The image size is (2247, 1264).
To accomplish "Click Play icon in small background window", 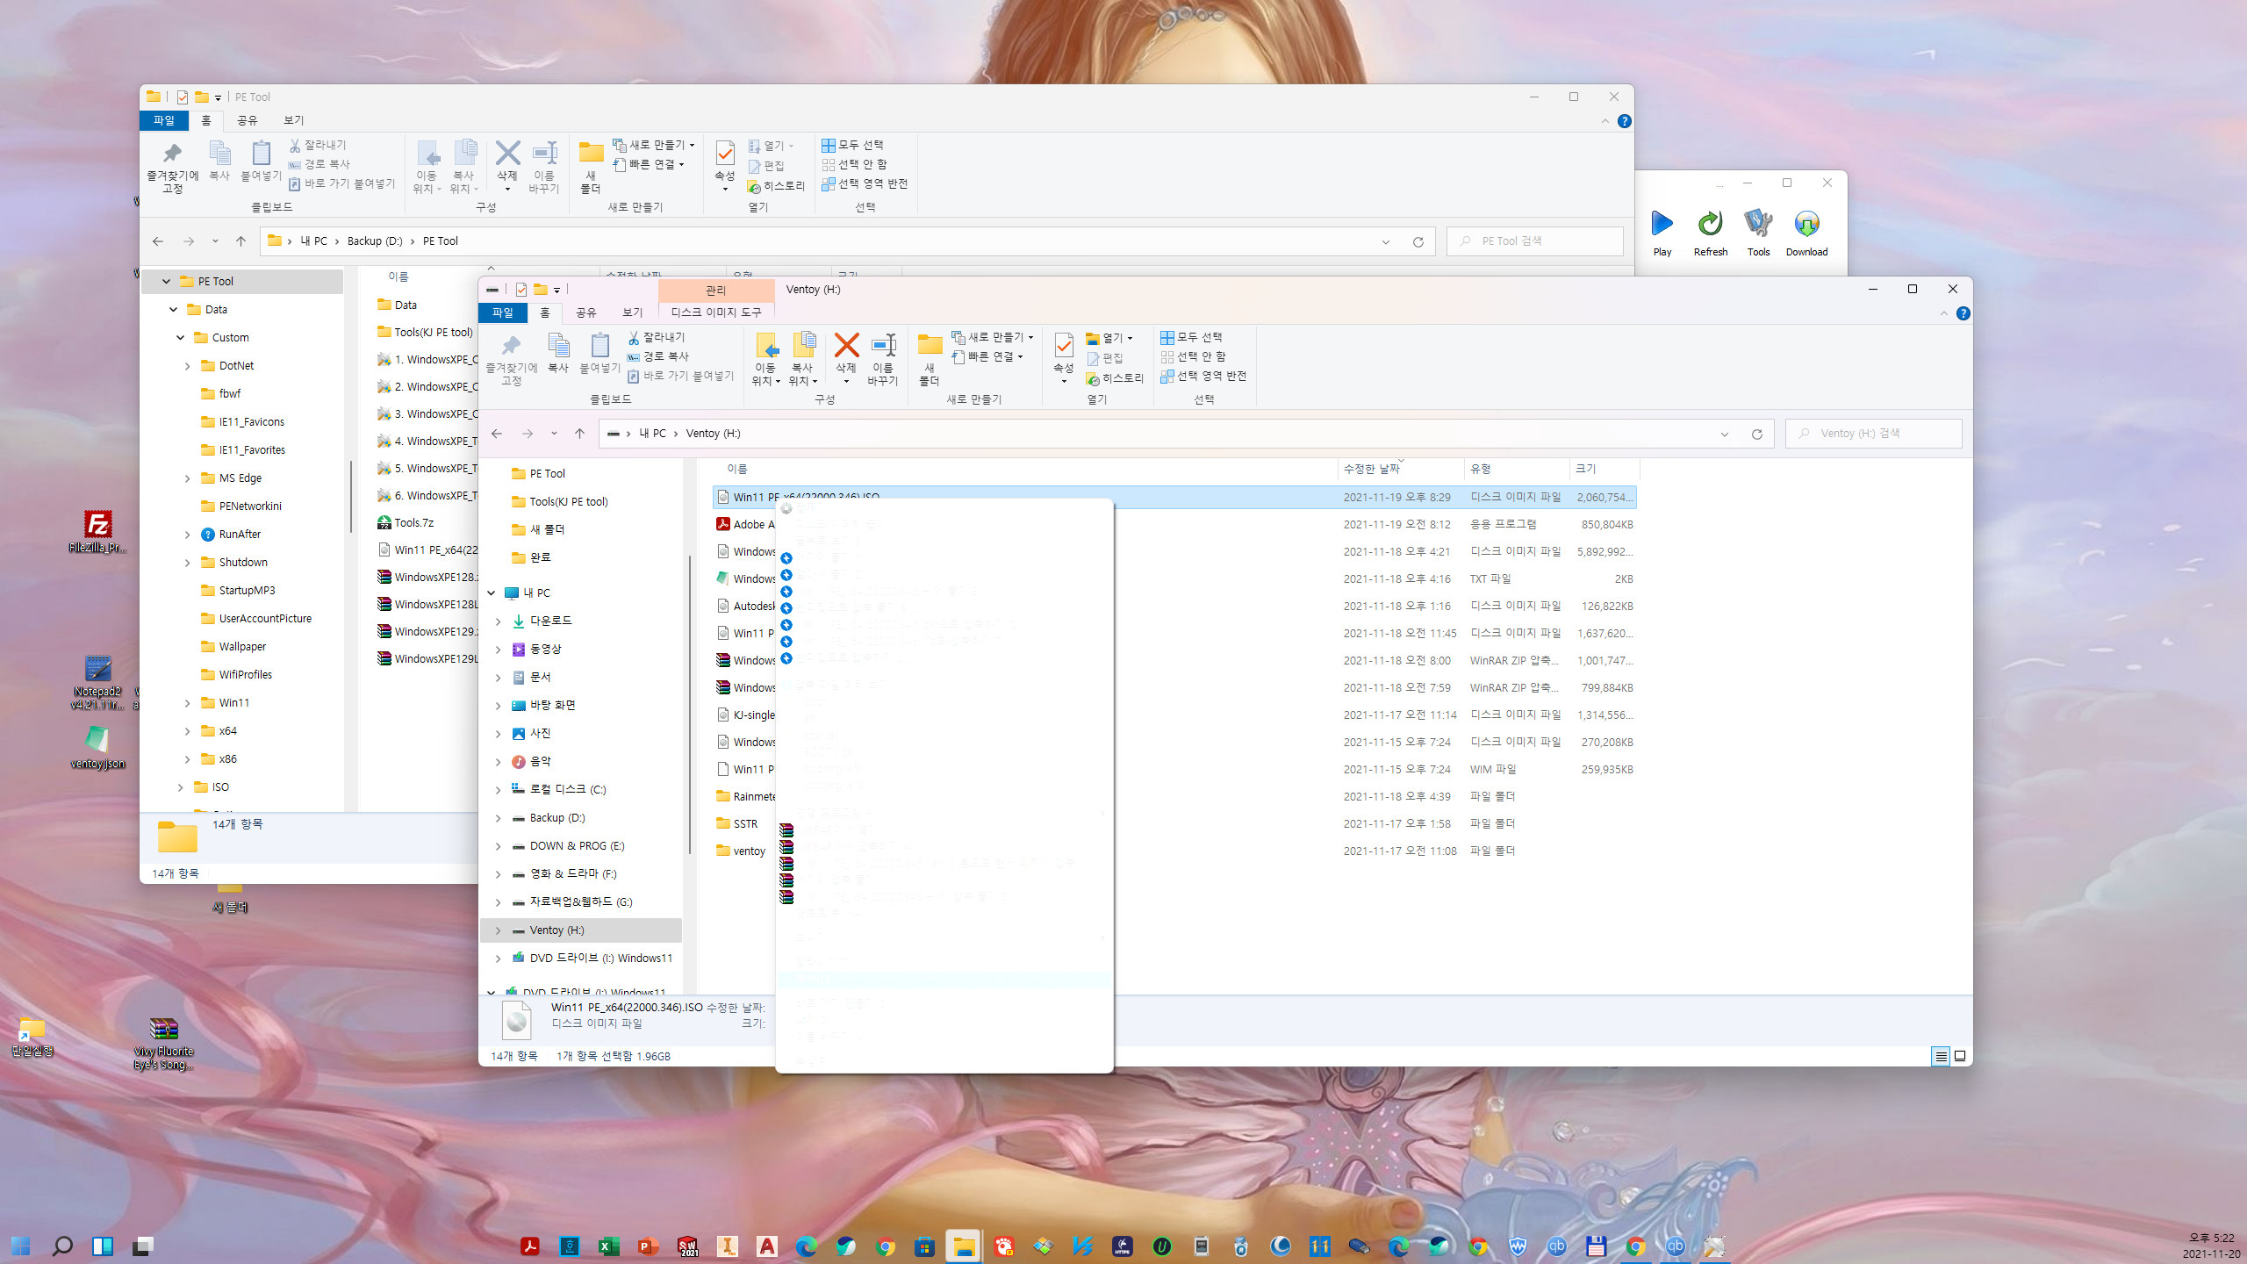I will (1662, 233).
